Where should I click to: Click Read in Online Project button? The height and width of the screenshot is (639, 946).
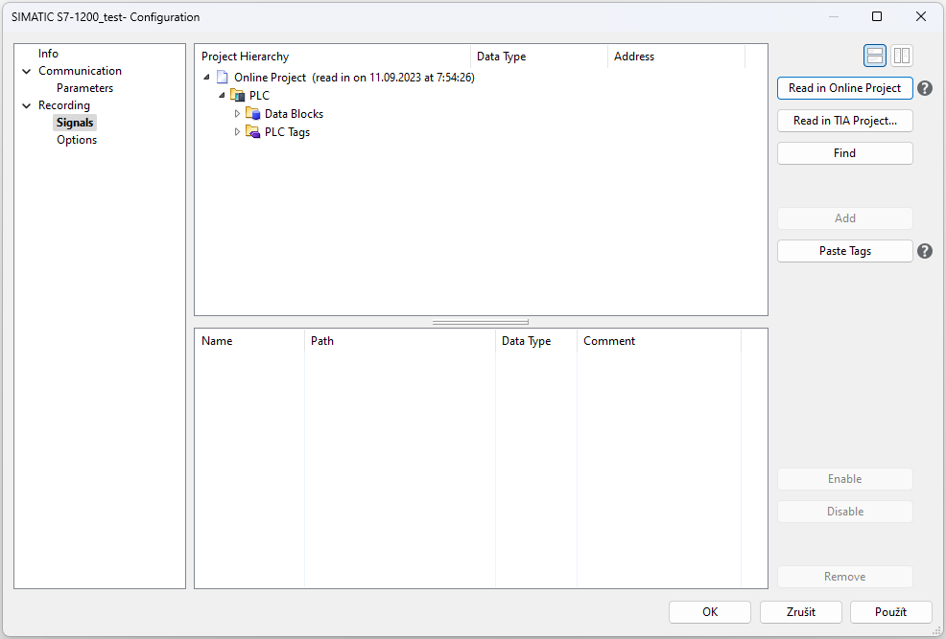pyautogui.click(x=844, y=88)
